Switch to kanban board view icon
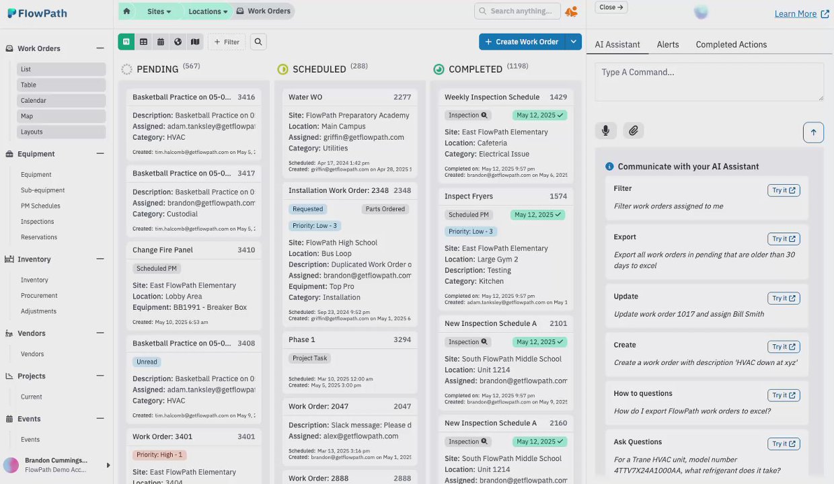The height and width of the screenshot is (484, 834). tap(126, 42)
